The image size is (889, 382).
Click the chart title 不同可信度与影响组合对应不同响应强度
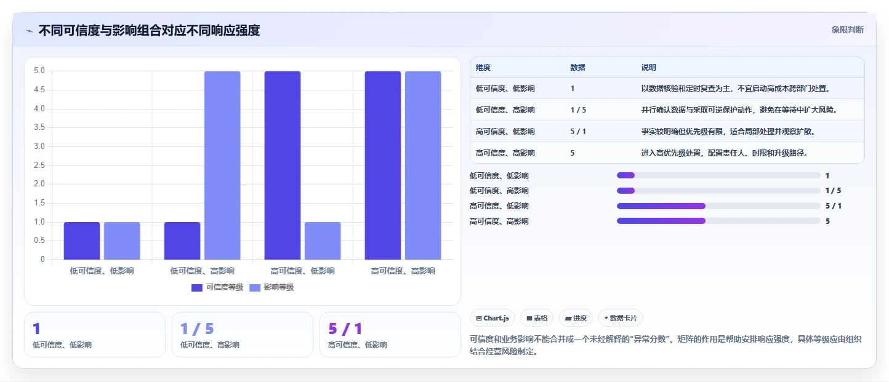(x=149, y=30)
